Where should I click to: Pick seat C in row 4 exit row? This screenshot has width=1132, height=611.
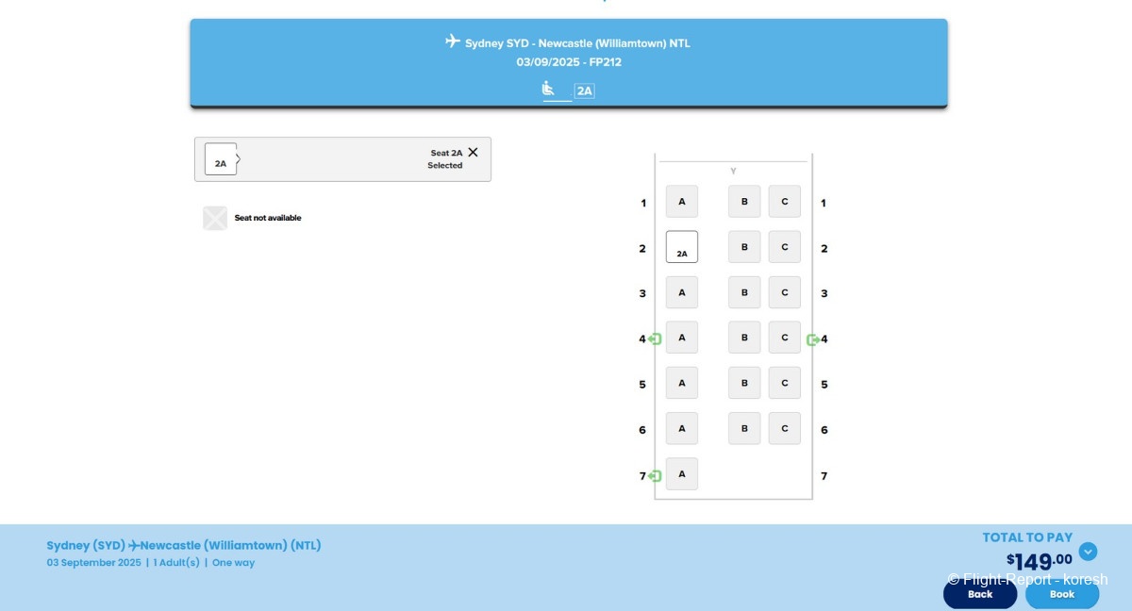coord(784,338)
